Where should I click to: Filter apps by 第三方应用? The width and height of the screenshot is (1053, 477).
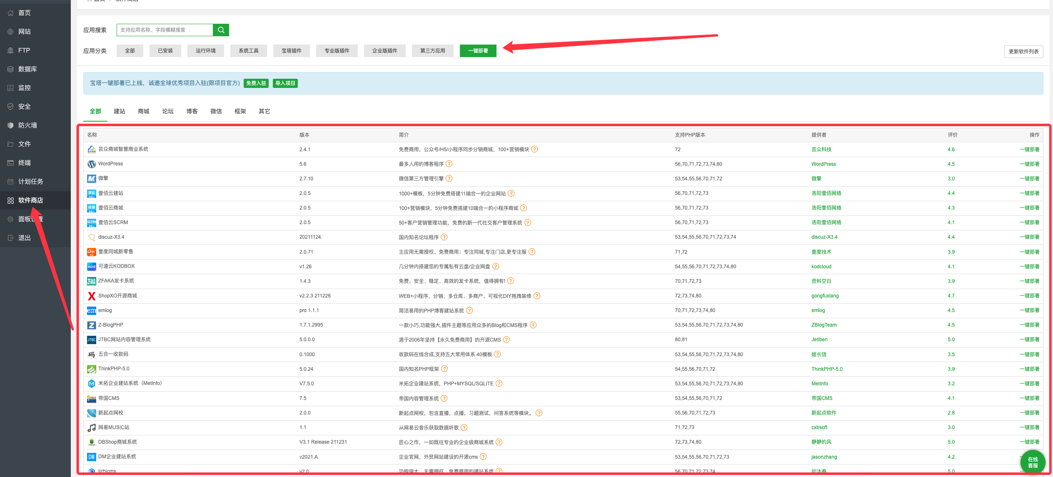[x=433, y=51]
